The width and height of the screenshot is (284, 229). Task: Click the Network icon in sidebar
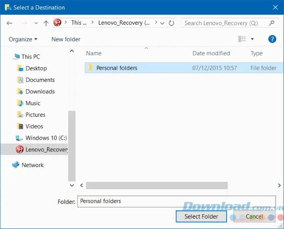click(16, 164)
